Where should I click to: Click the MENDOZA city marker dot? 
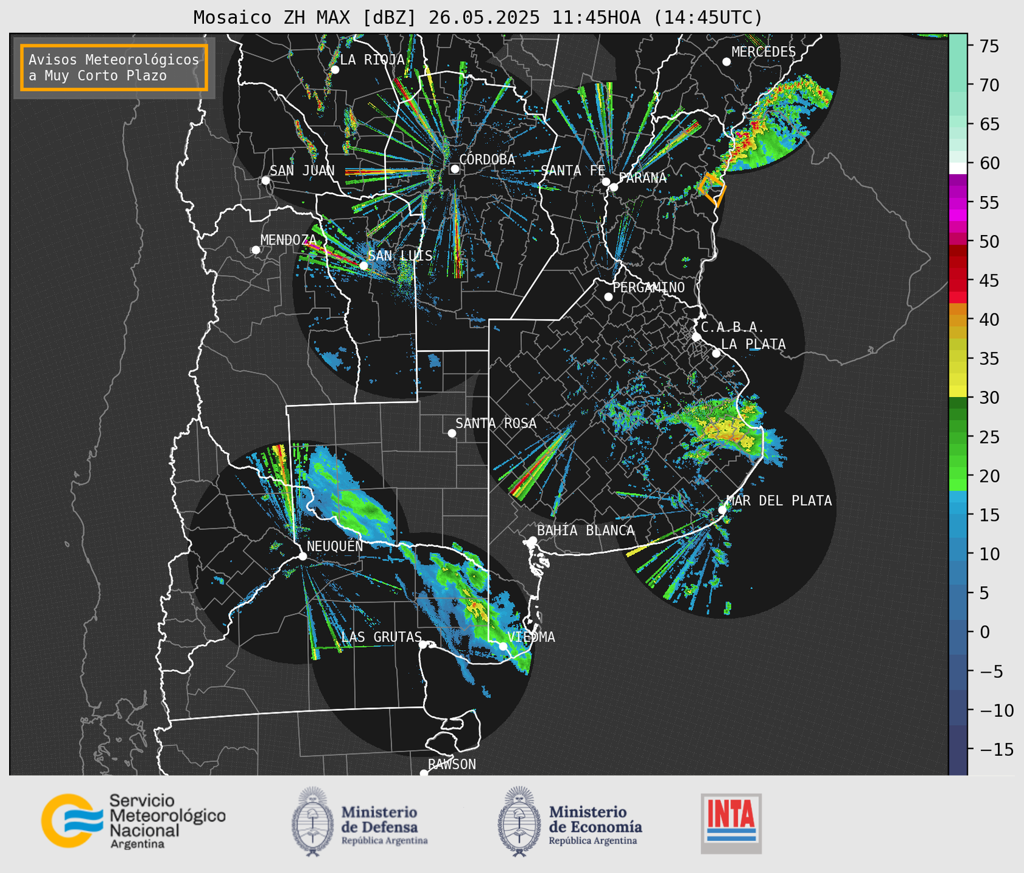tap(256, 250)
